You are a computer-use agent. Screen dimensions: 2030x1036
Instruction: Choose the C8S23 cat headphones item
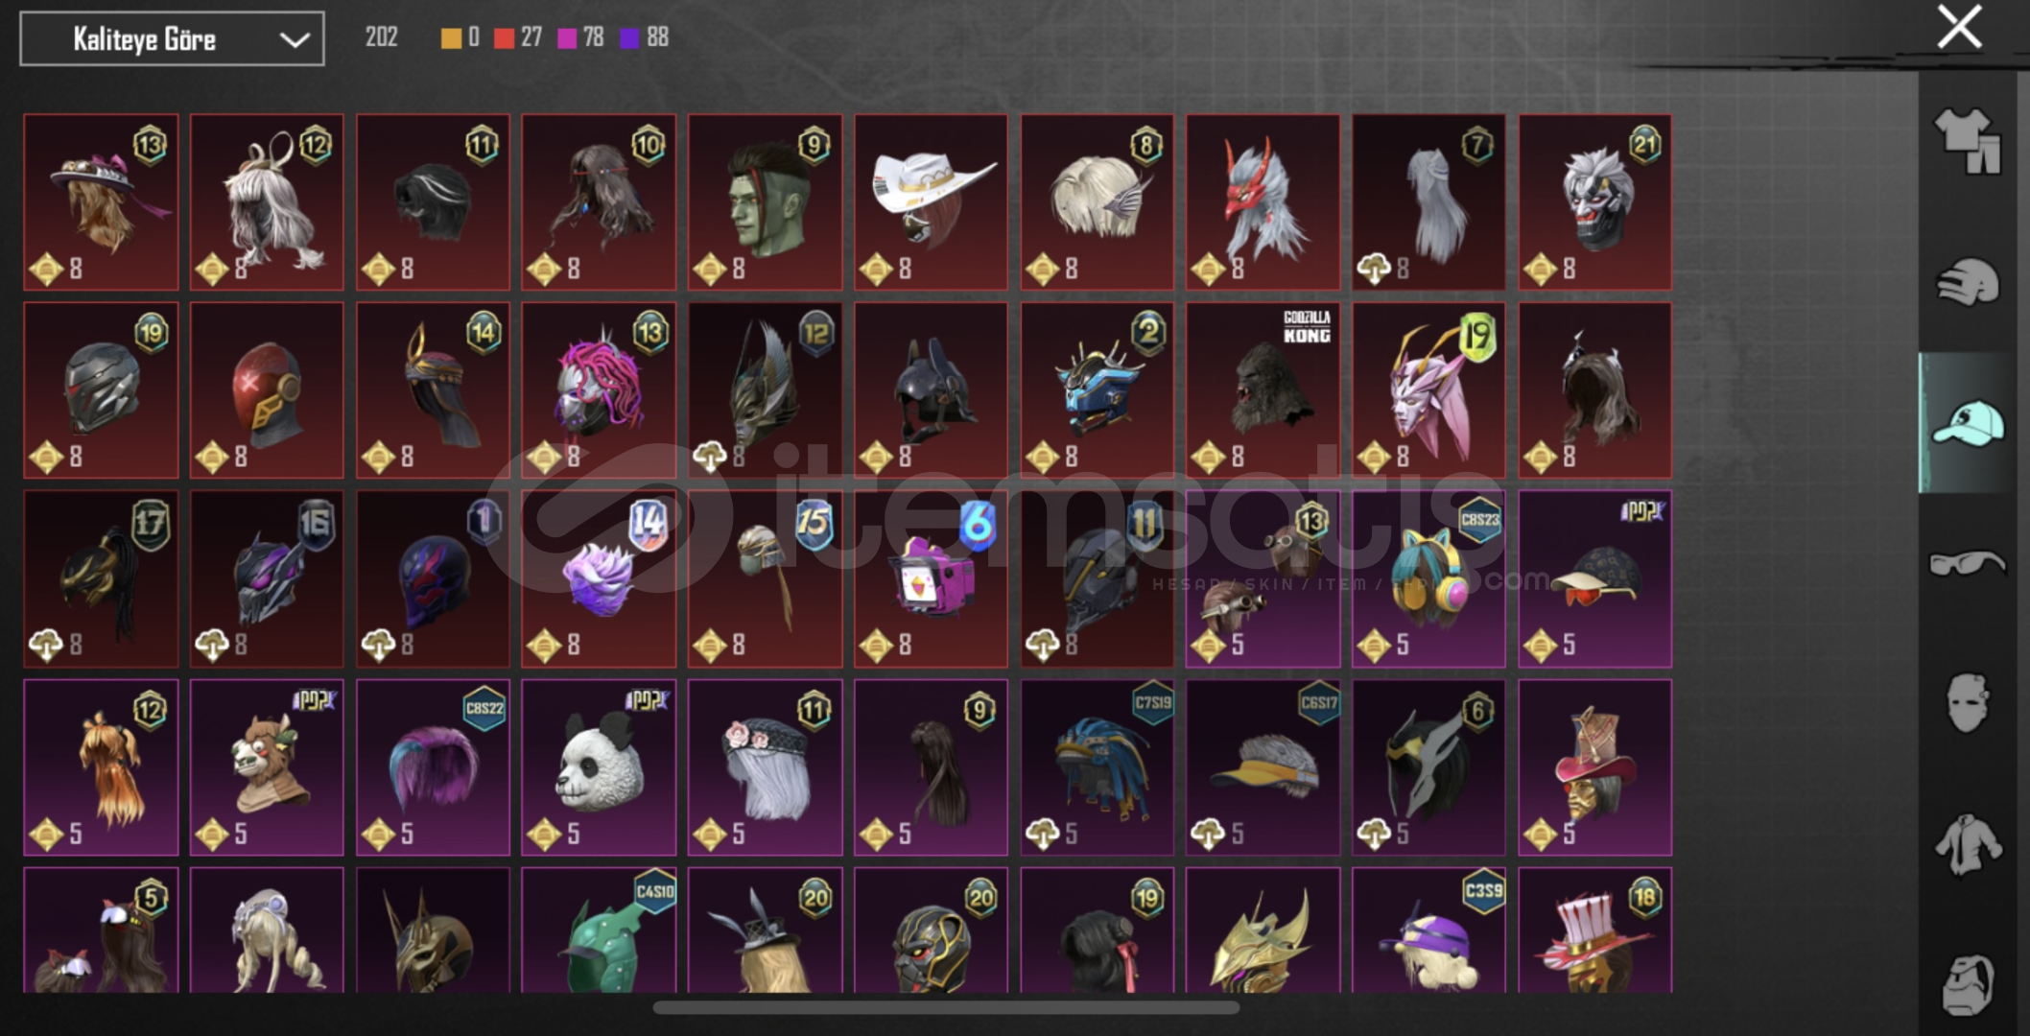pos(1428,579)
